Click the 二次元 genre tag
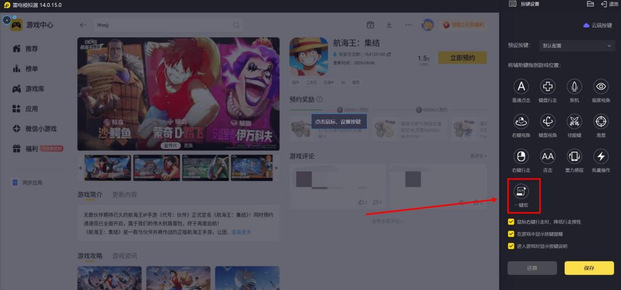The height and width of the screenshot is (290, 621). (x=311, y=83)
